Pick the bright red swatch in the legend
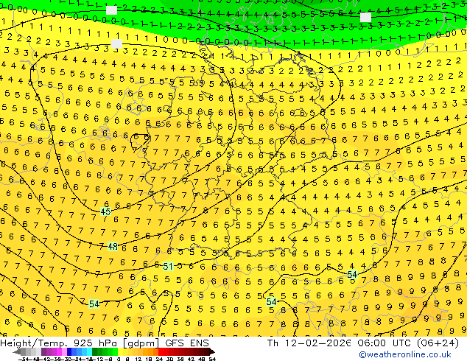467x361 pixels. point(161,351)
